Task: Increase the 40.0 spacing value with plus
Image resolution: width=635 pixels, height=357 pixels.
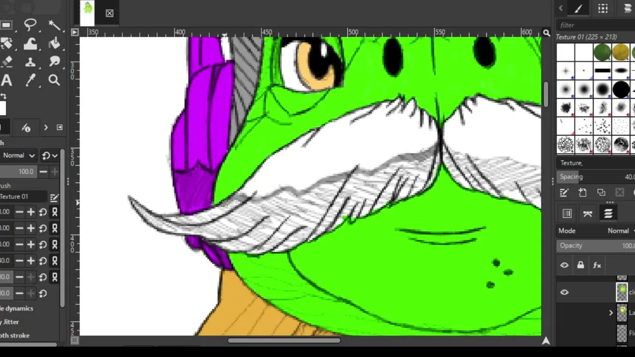Action: click(31, 261)
